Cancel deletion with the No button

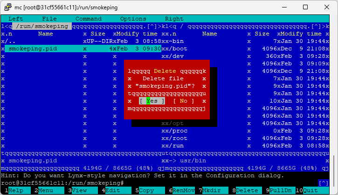coord(183,101)
